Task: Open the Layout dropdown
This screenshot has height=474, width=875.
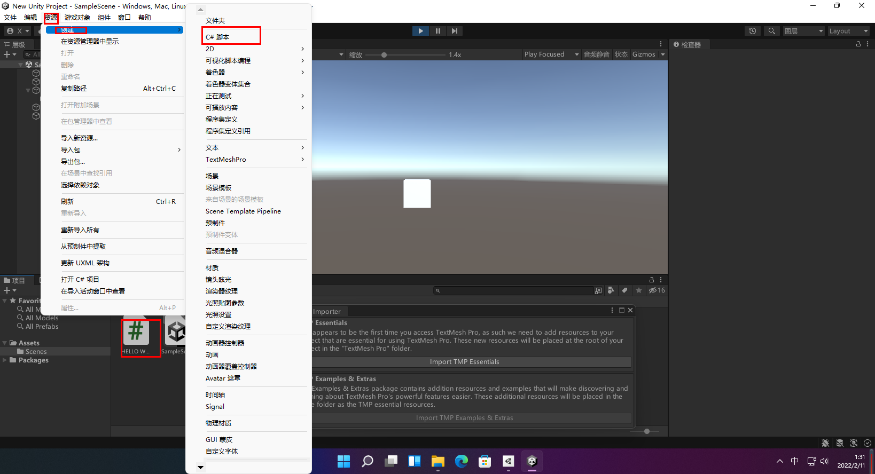Action: 848,31
